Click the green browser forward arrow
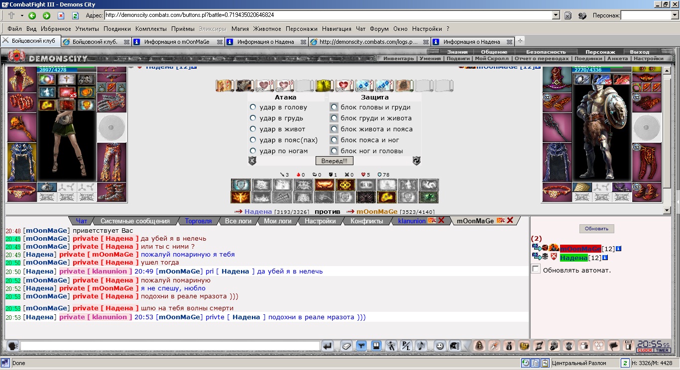This screenshot has height=370, width=680. pyautogui.click(x=46, y=15)
